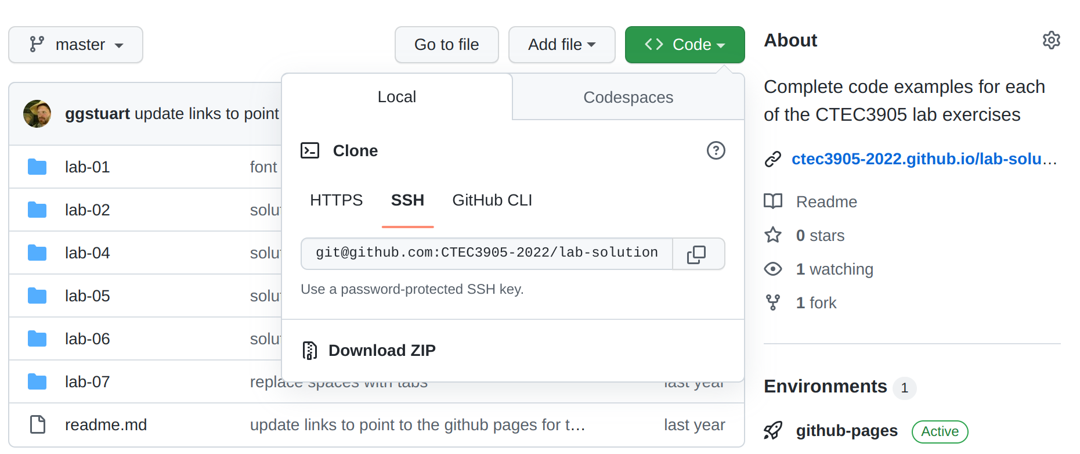Open the lab-01 folder
Screen dimensions: 1080x454
pyautogui.click(x=87, y=167)
